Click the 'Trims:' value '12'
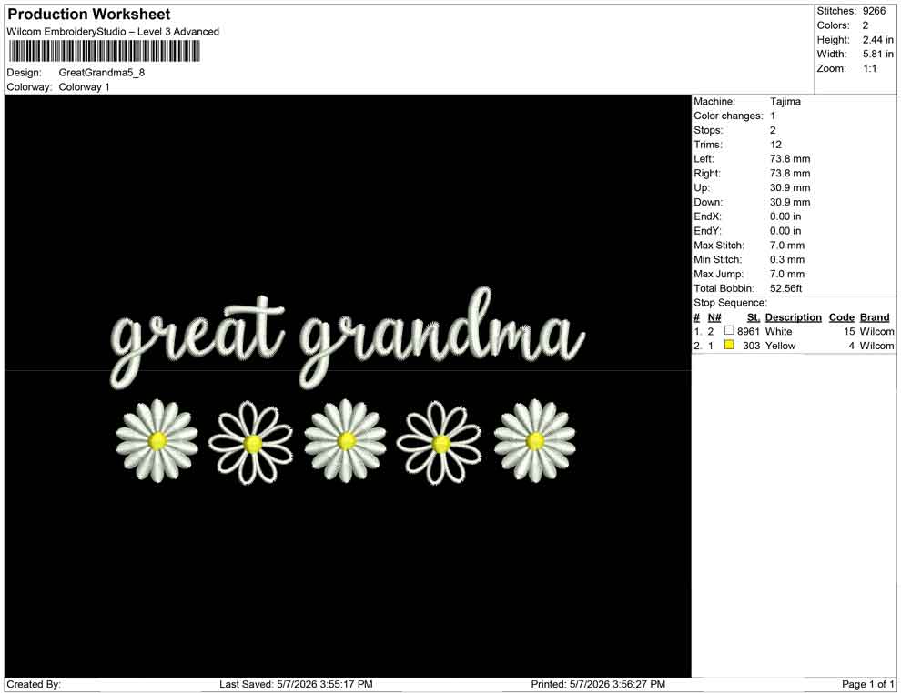 [x=775, y=145]
